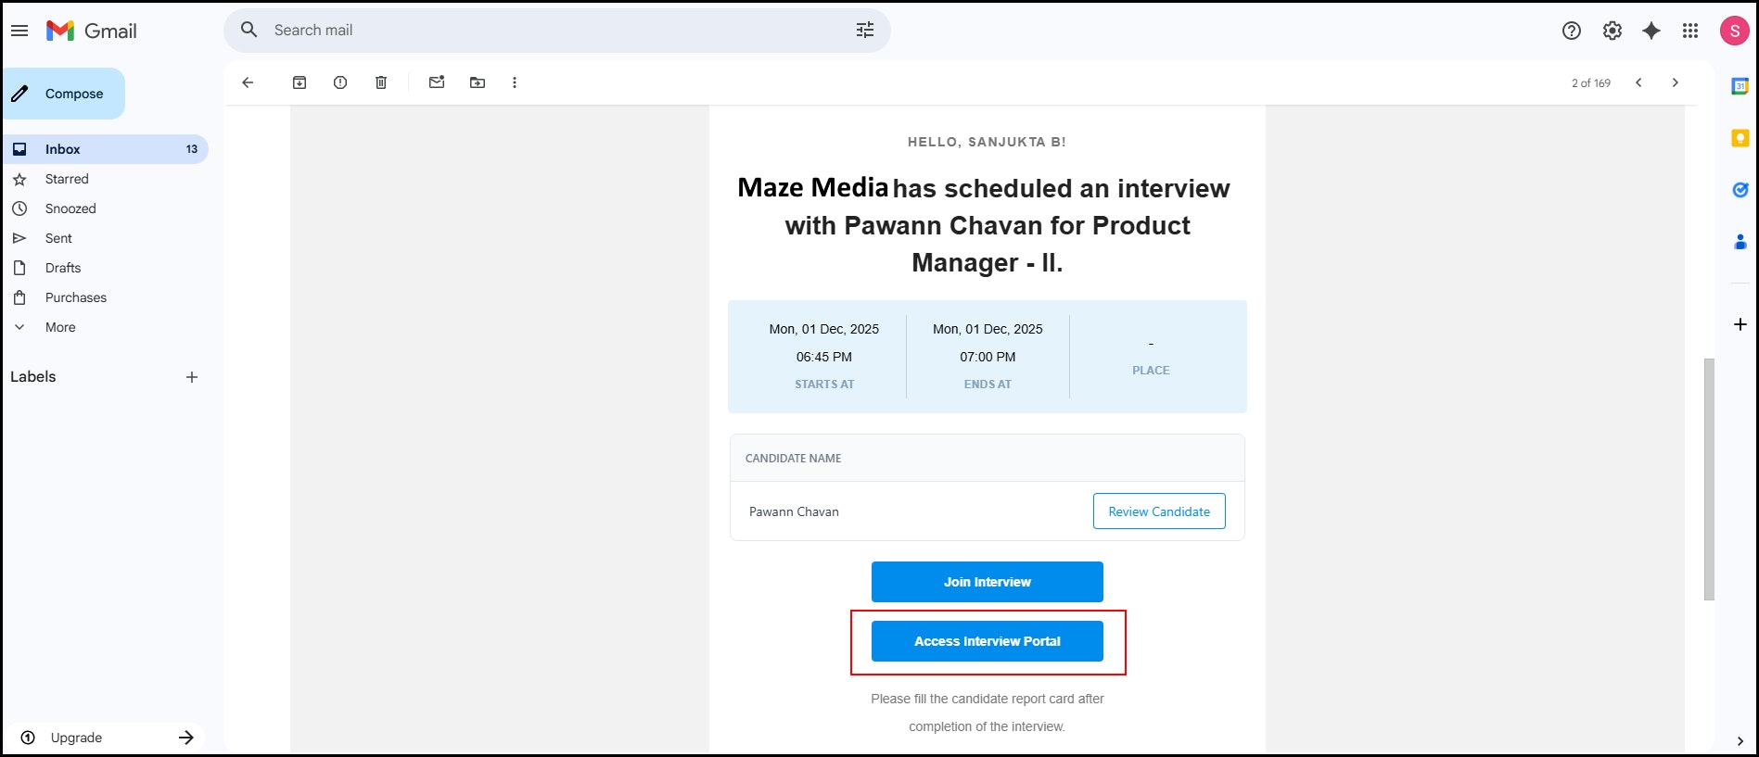Open Google Keep in side panel

[1740, 138]
